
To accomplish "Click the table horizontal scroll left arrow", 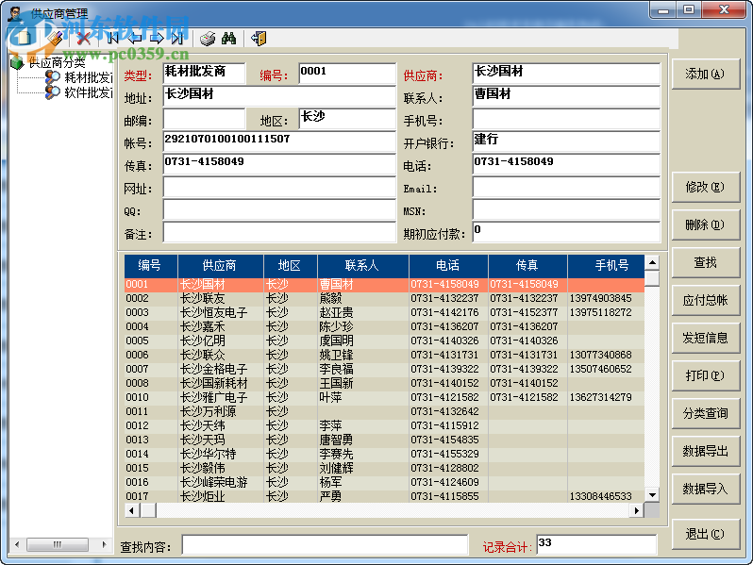I will tap(132, 510).
